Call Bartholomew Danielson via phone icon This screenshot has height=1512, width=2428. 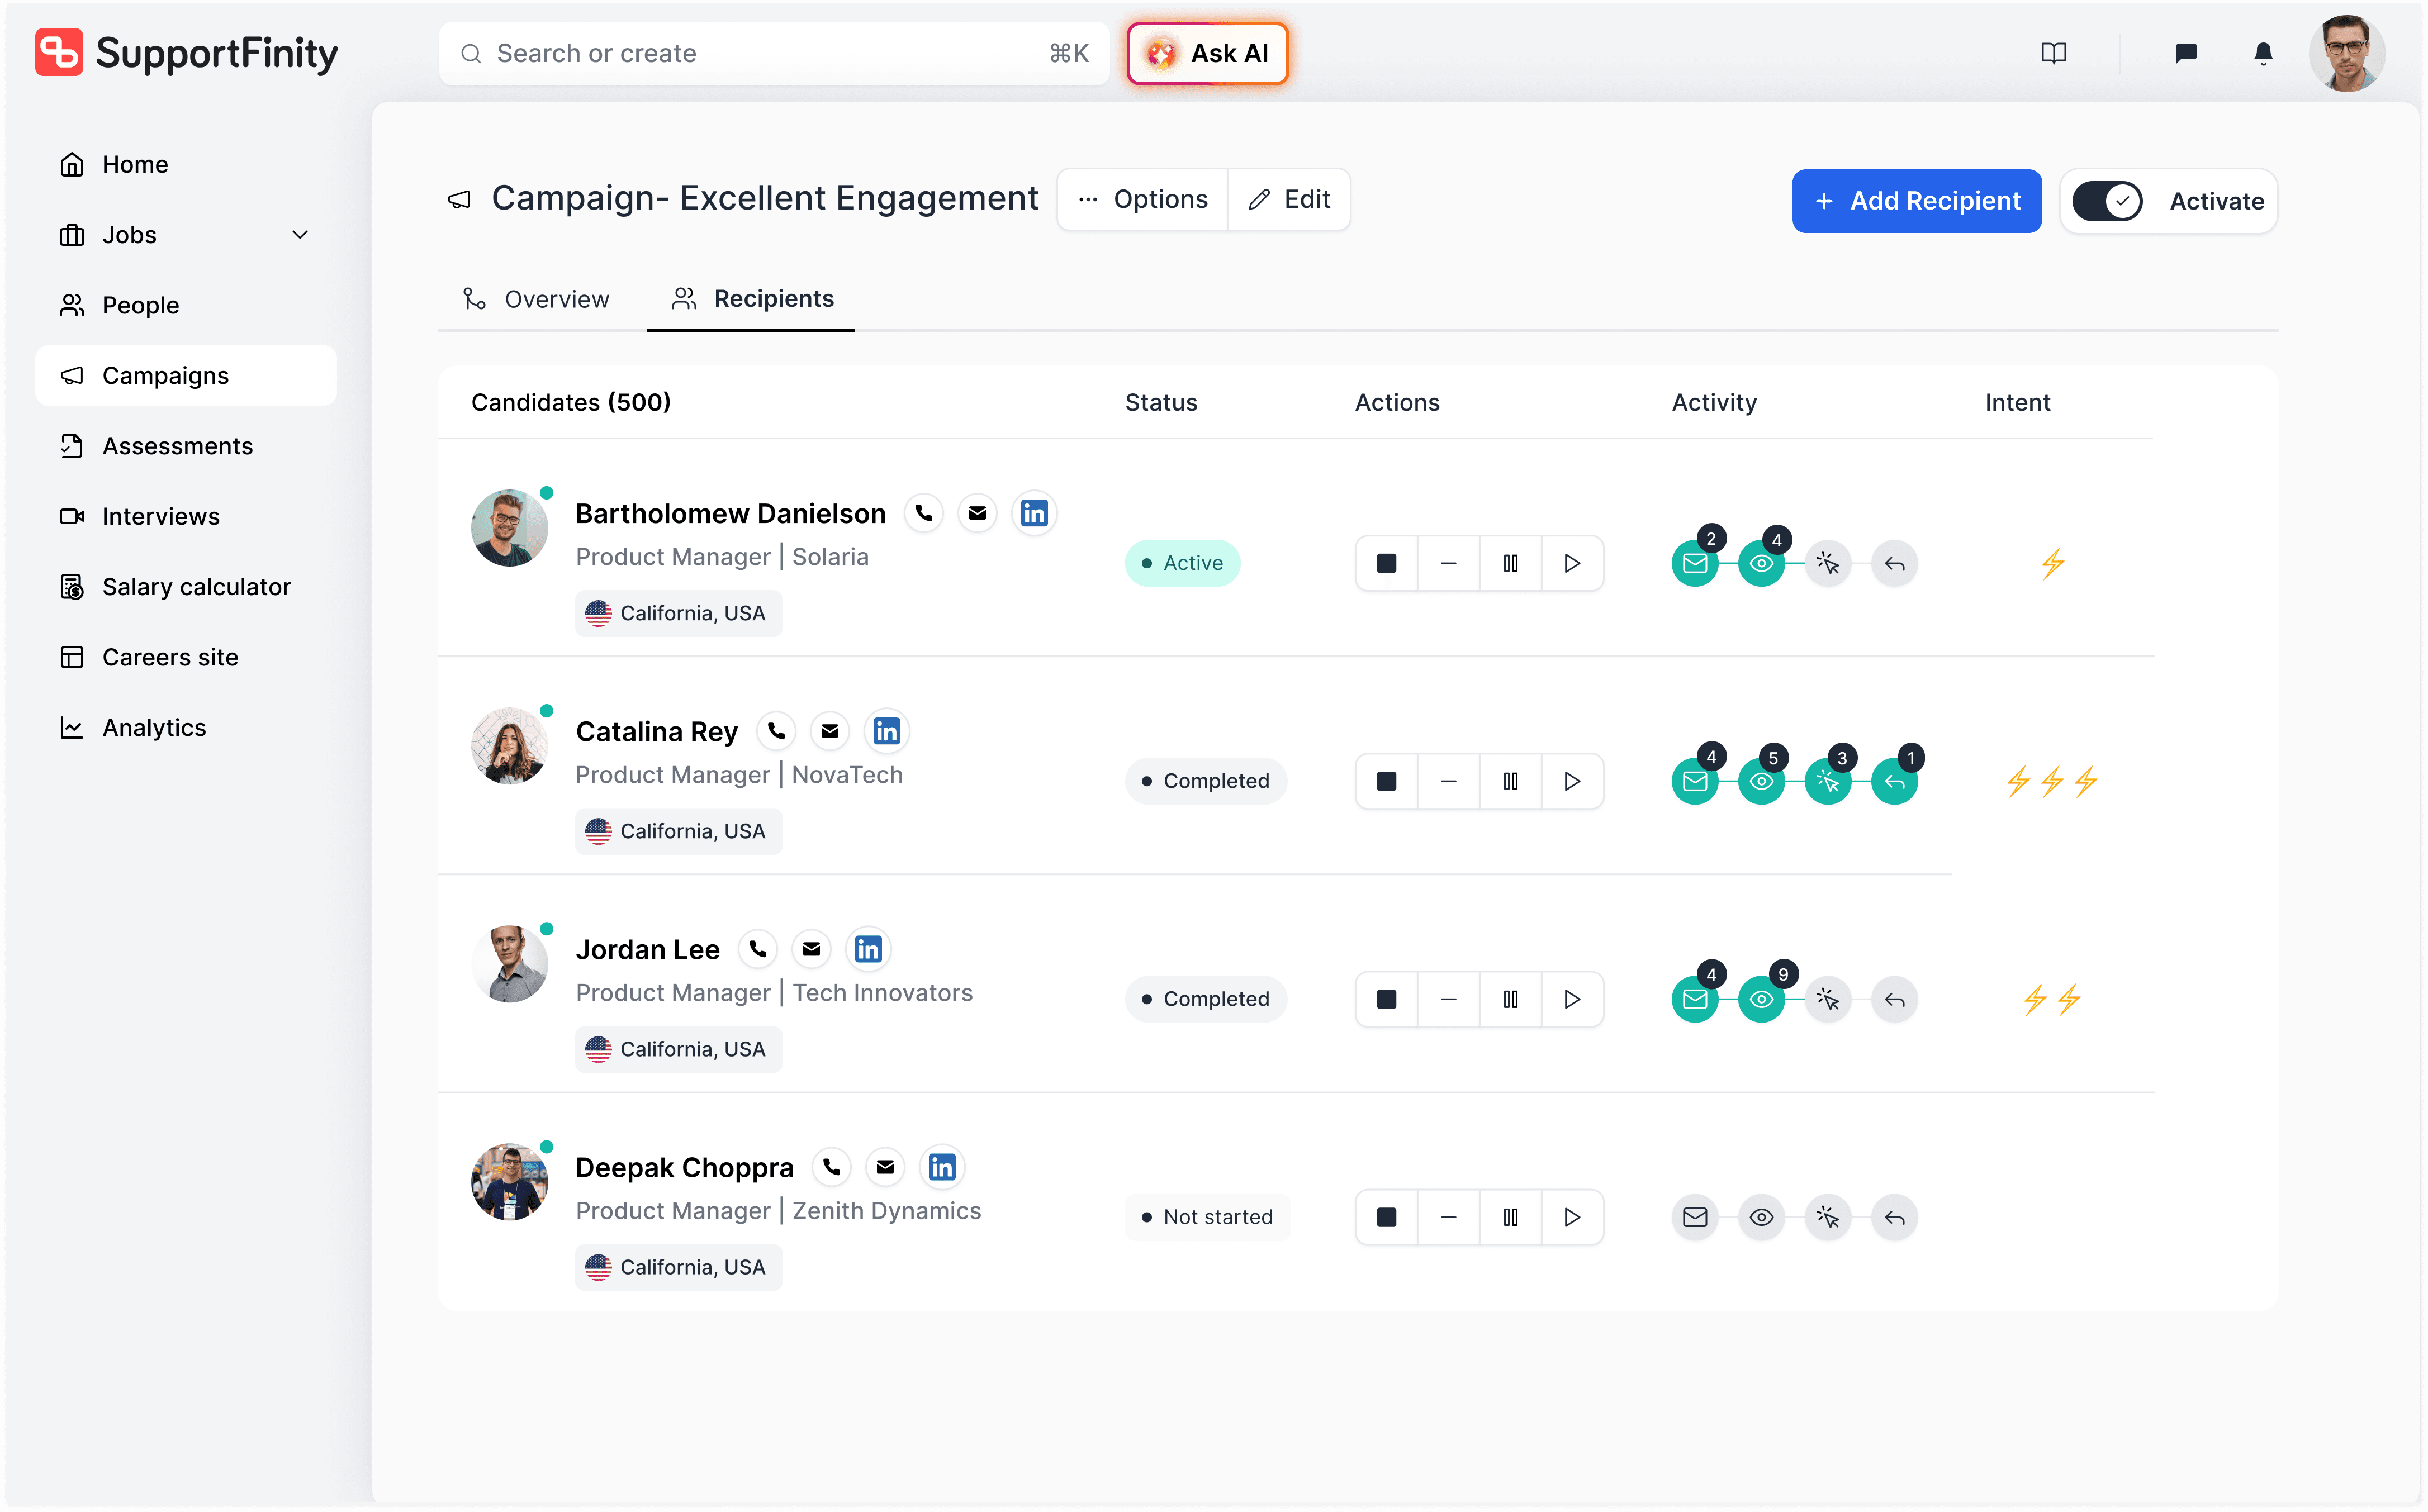point(923,513)
